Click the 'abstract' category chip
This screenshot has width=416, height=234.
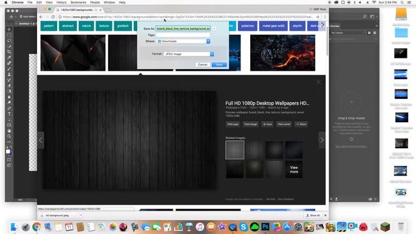click(68, 26)
